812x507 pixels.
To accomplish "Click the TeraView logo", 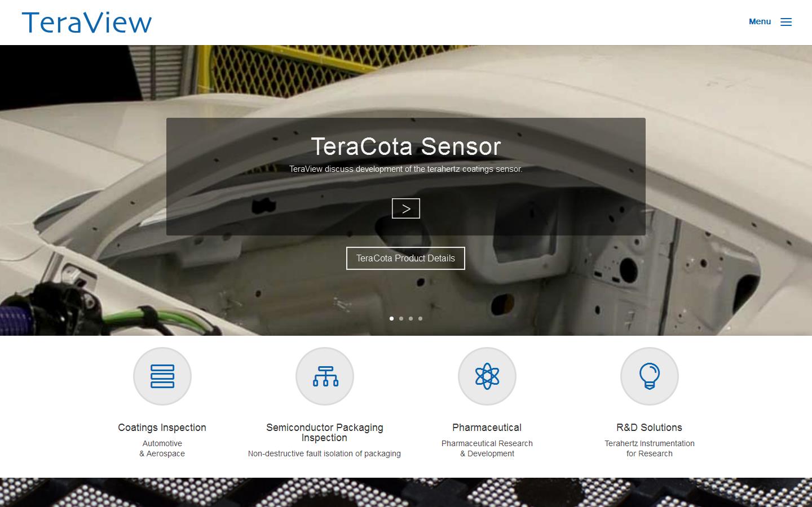I will 87,23.
